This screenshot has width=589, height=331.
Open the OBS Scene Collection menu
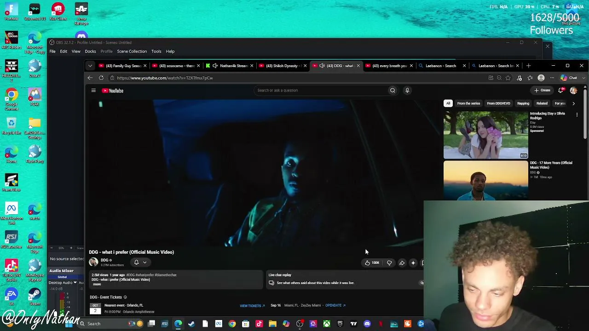tap(132, 51)
